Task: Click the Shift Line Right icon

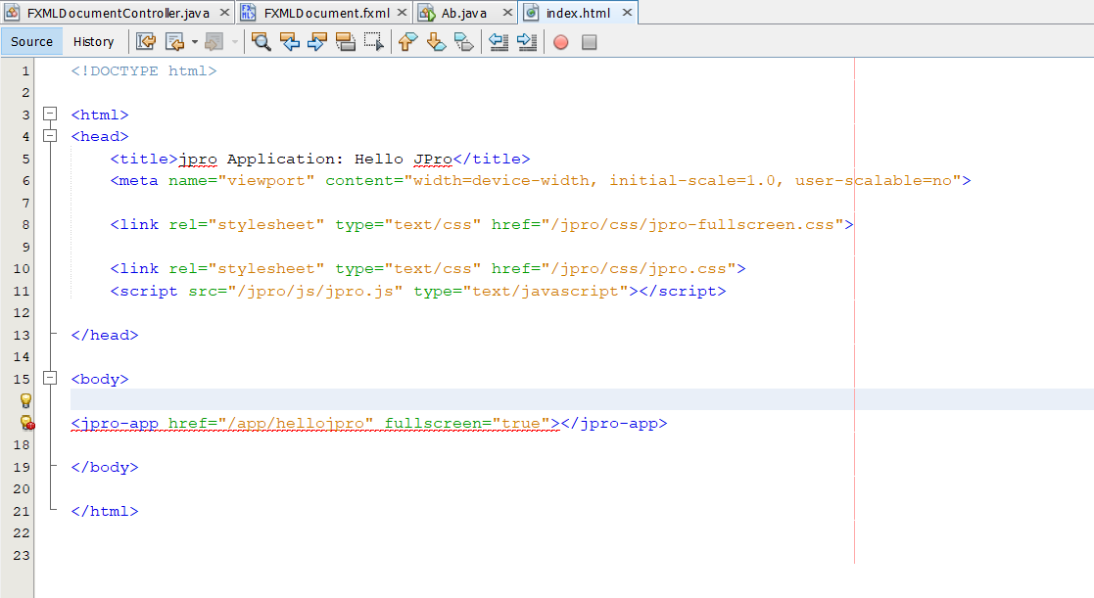Action: click(x=527, y=42)
